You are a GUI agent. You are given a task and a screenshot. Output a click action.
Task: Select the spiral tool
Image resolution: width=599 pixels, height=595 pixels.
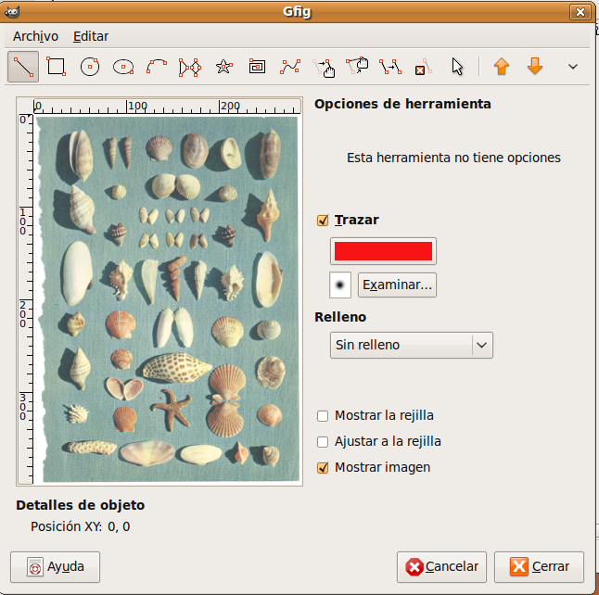point(257,67)
